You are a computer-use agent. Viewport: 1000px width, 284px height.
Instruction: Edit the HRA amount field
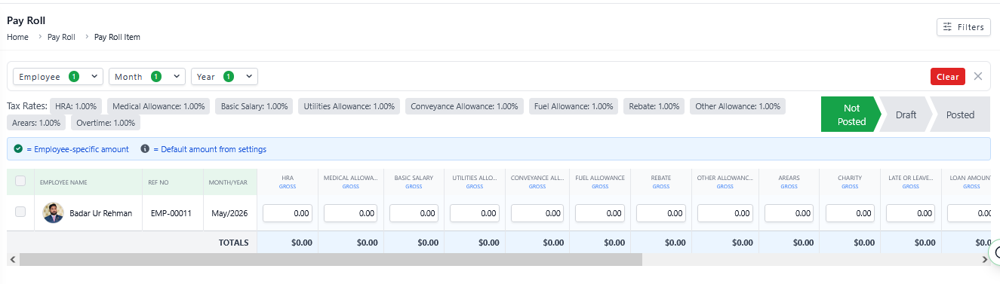pyautogui.click(x=288, y=213)
